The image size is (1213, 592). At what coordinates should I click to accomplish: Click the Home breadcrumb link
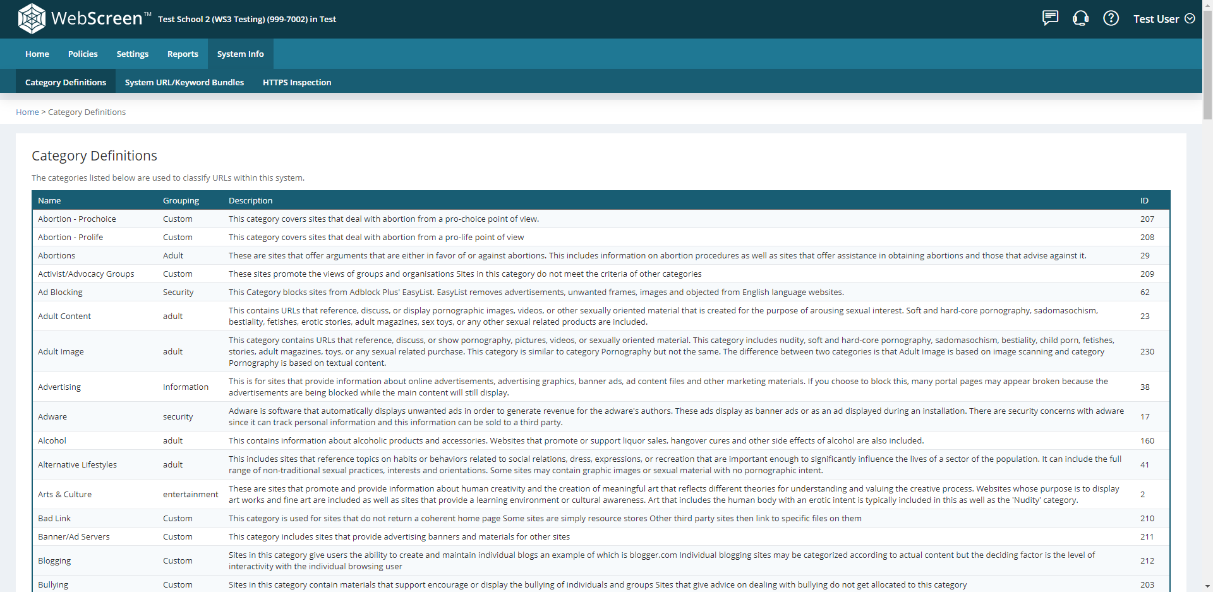27,112
